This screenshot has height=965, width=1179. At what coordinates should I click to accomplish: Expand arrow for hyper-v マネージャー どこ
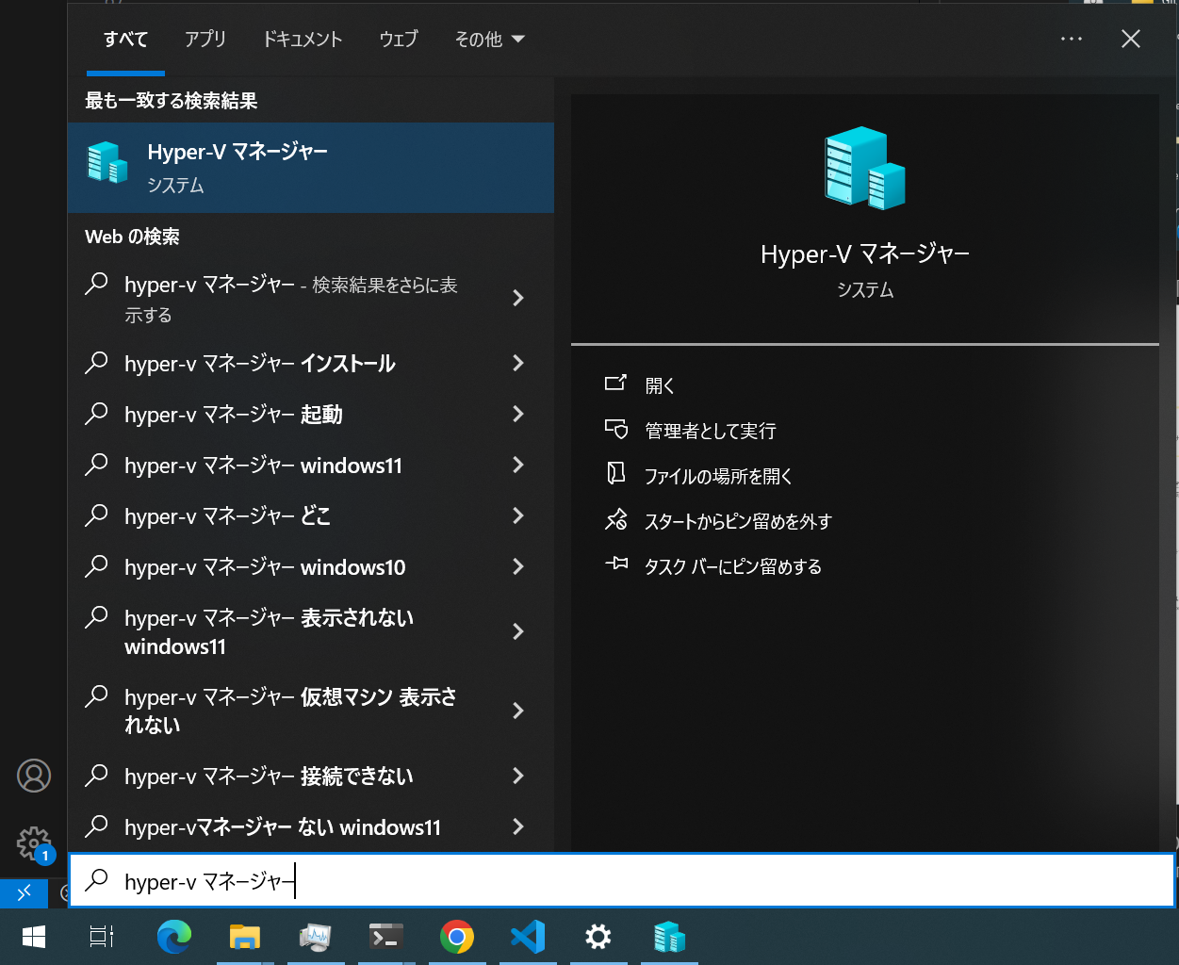coord(517,515)
